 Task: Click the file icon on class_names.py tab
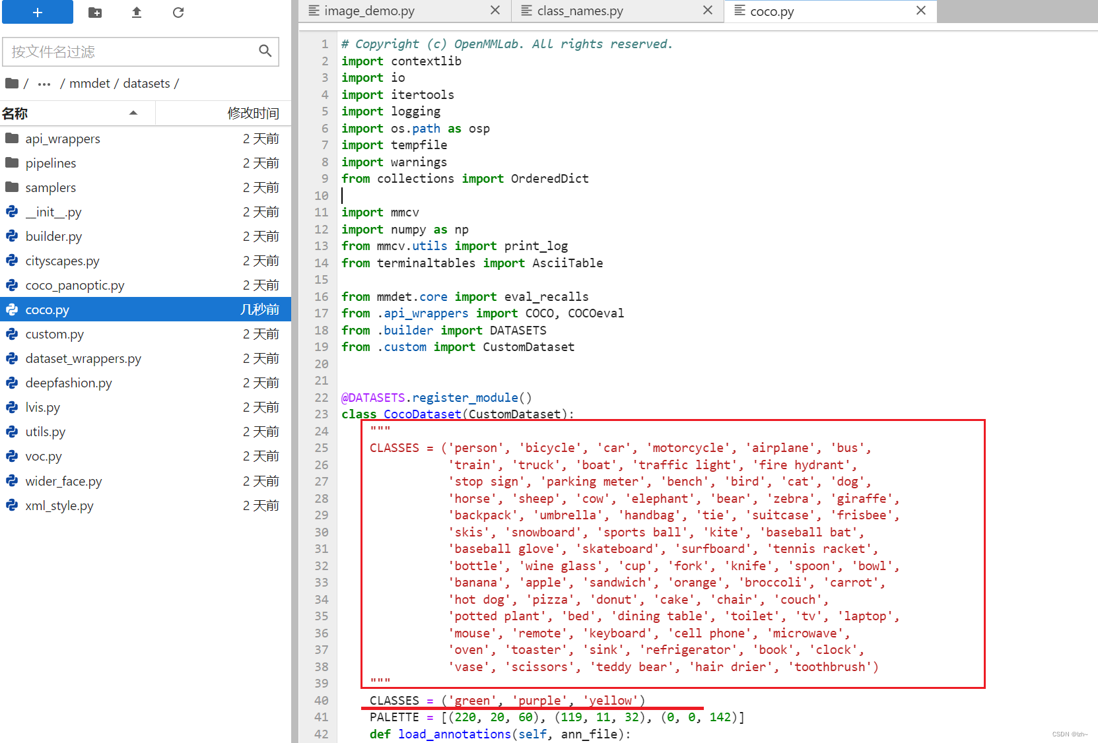pyautogui.click(x=527, y=11)
